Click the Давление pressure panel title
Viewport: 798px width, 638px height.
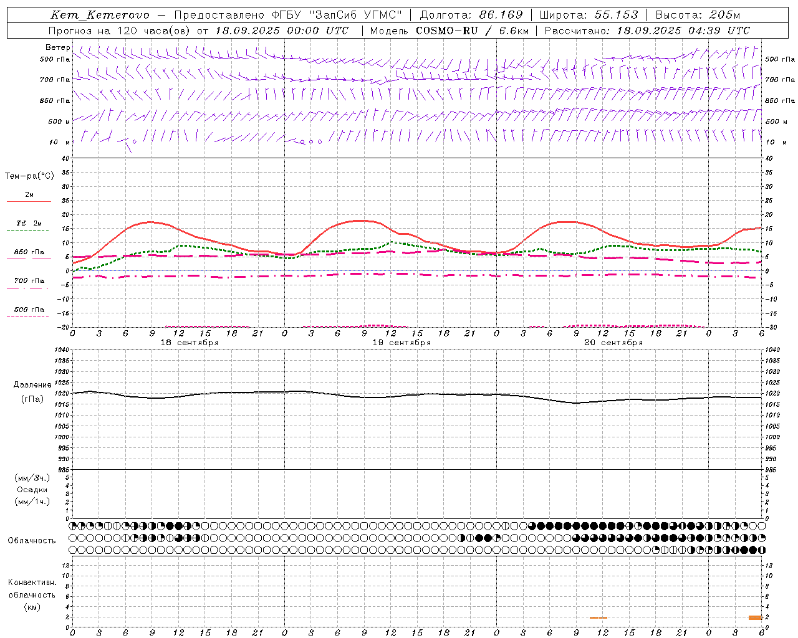pos(32,385)
